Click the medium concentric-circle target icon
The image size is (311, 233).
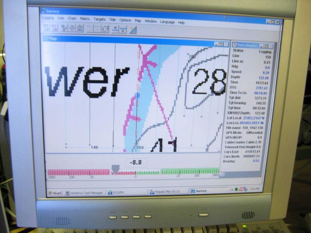72,28
